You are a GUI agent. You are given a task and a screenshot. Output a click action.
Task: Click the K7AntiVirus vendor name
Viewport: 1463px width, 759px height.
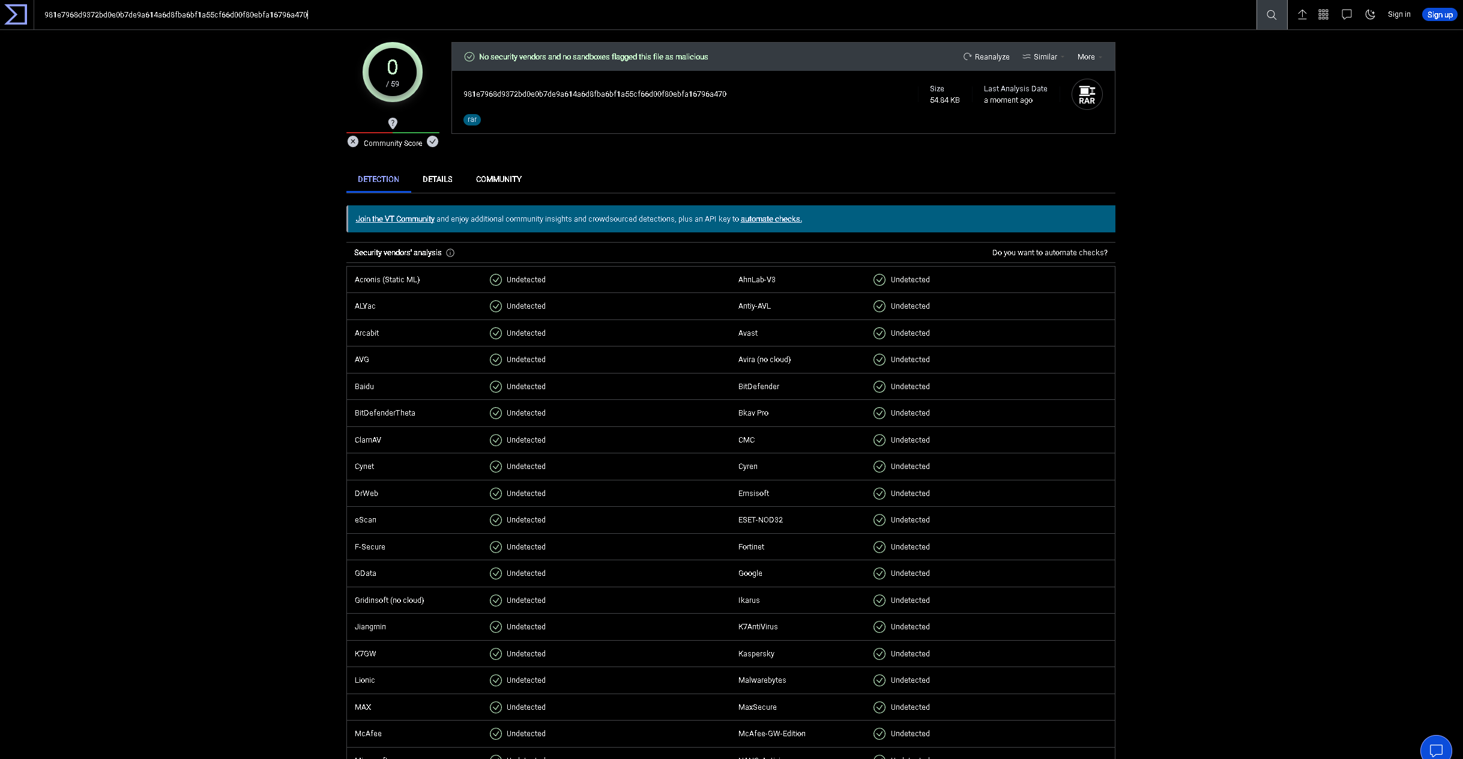point(758,627)
